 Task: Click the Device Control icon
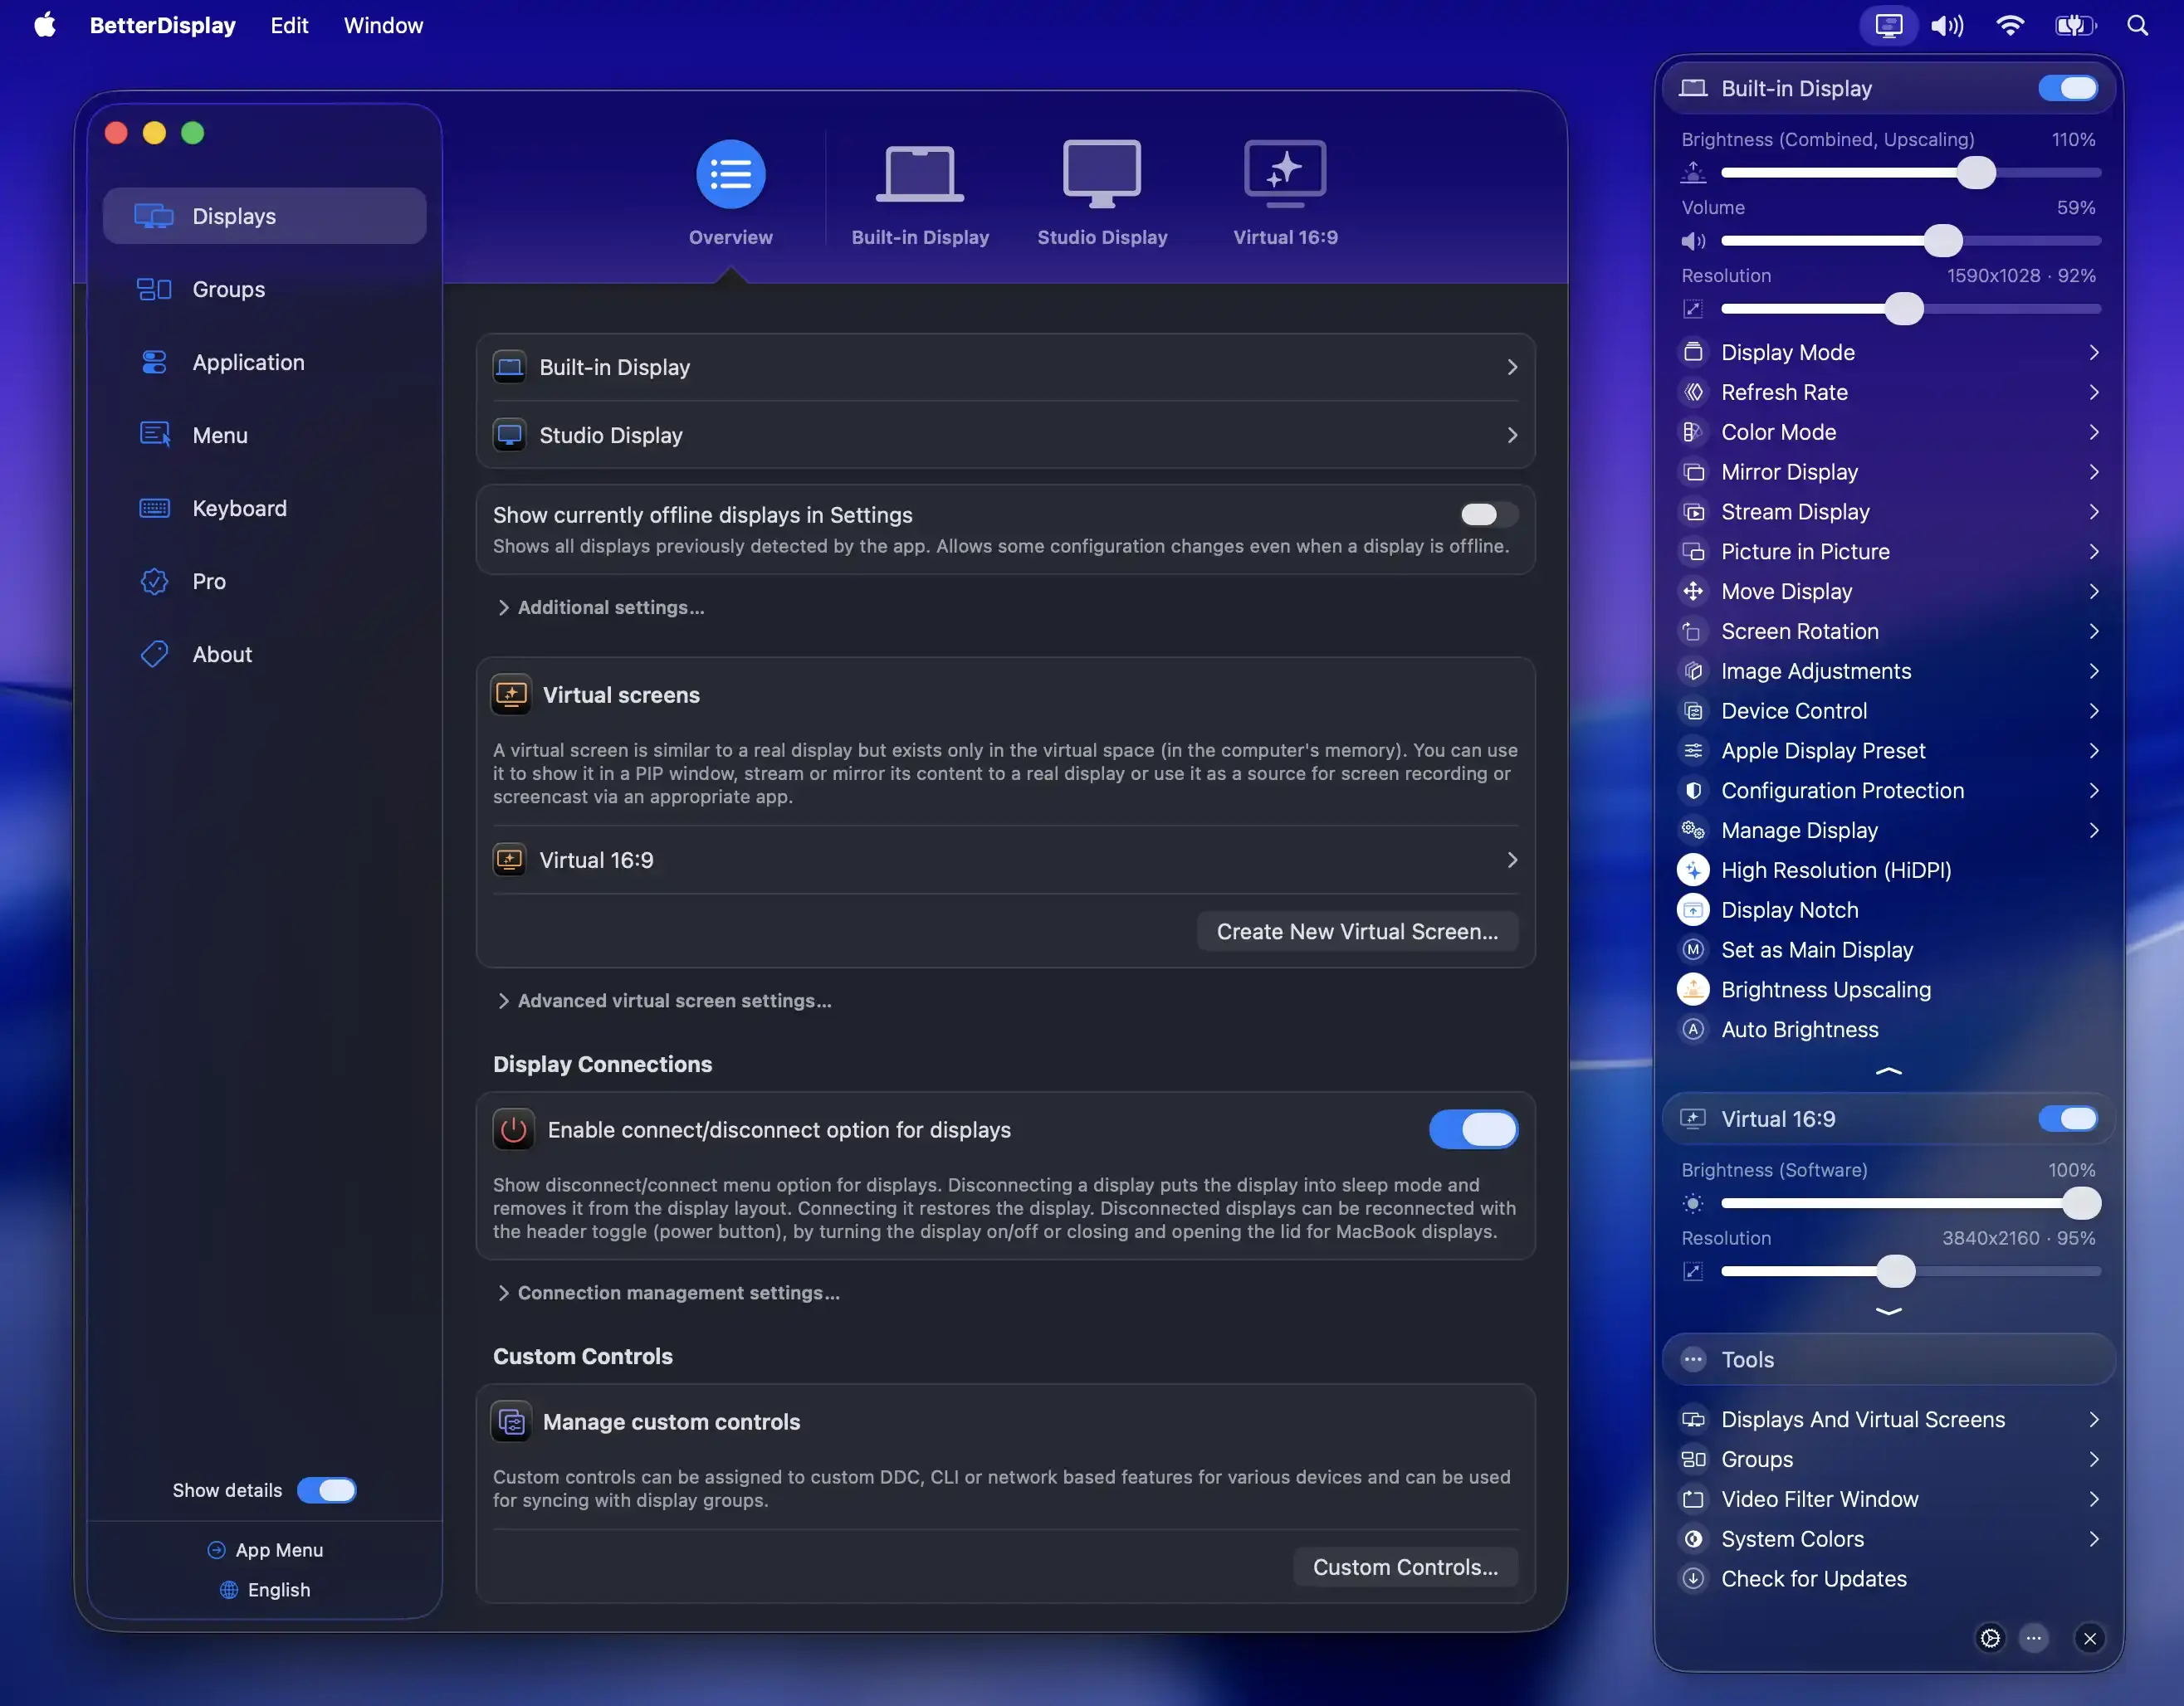(1692, 710)
